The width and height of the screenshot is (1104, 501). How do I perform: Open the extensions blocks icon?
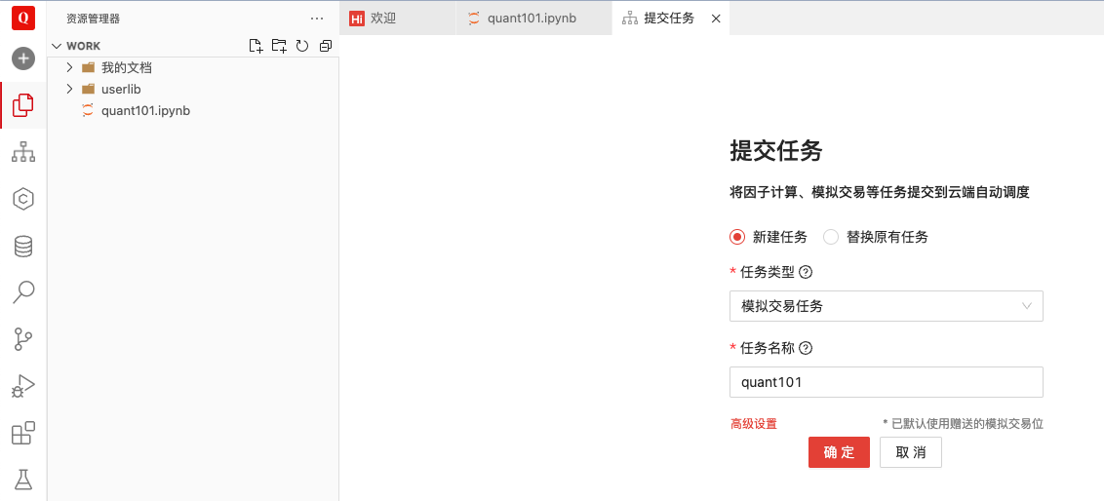coord(23,433)
